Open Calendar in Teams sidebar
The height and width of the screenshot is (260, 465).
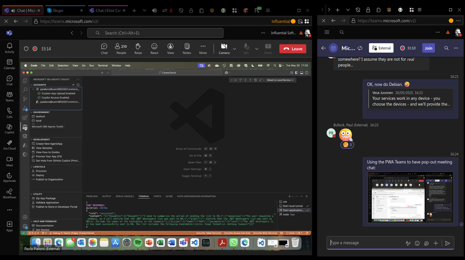[x=9, y=64]
